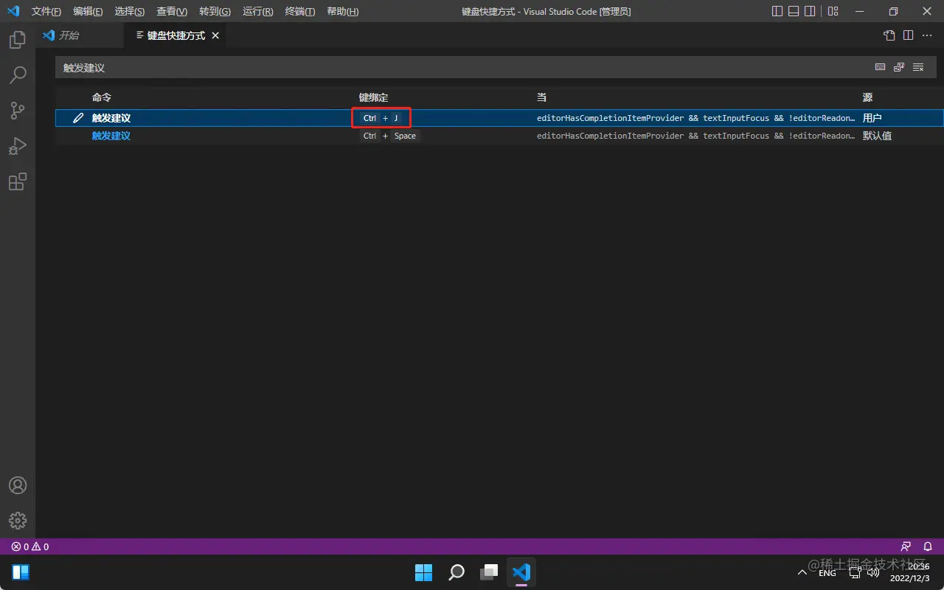Open Windows taskbar Search
This screenshot has height=590, width=944.
(457, 572)
